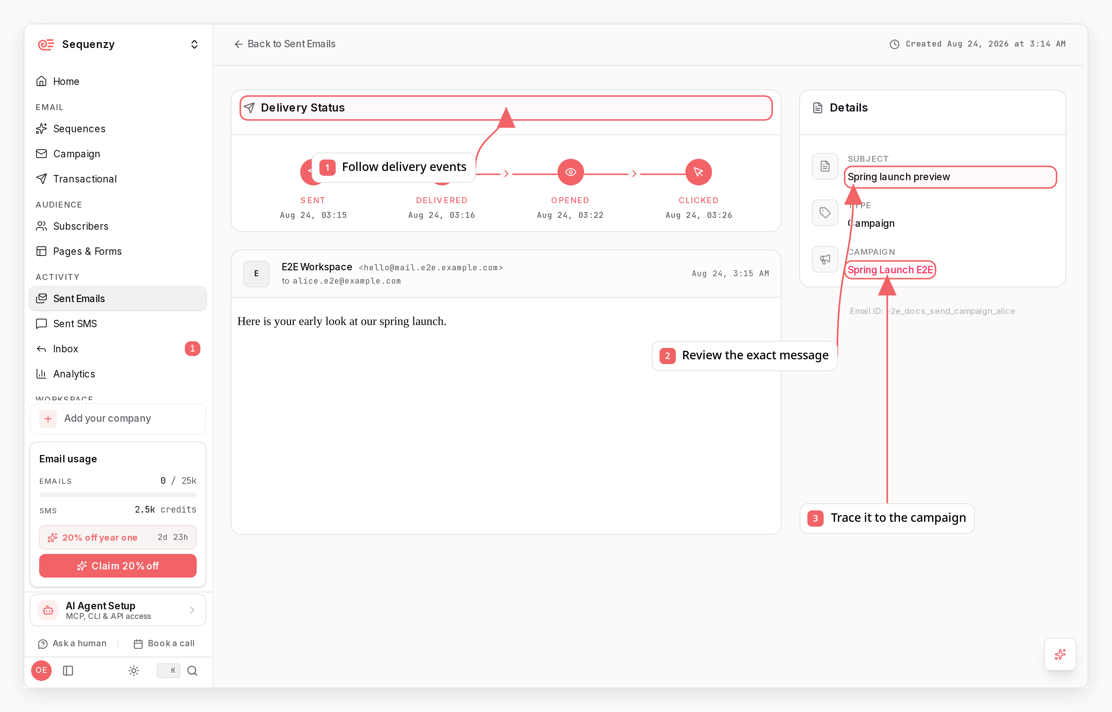Screen dimensions: 1112x712
Task: Open search with the magnifier icon
Action: coord(192,670)
